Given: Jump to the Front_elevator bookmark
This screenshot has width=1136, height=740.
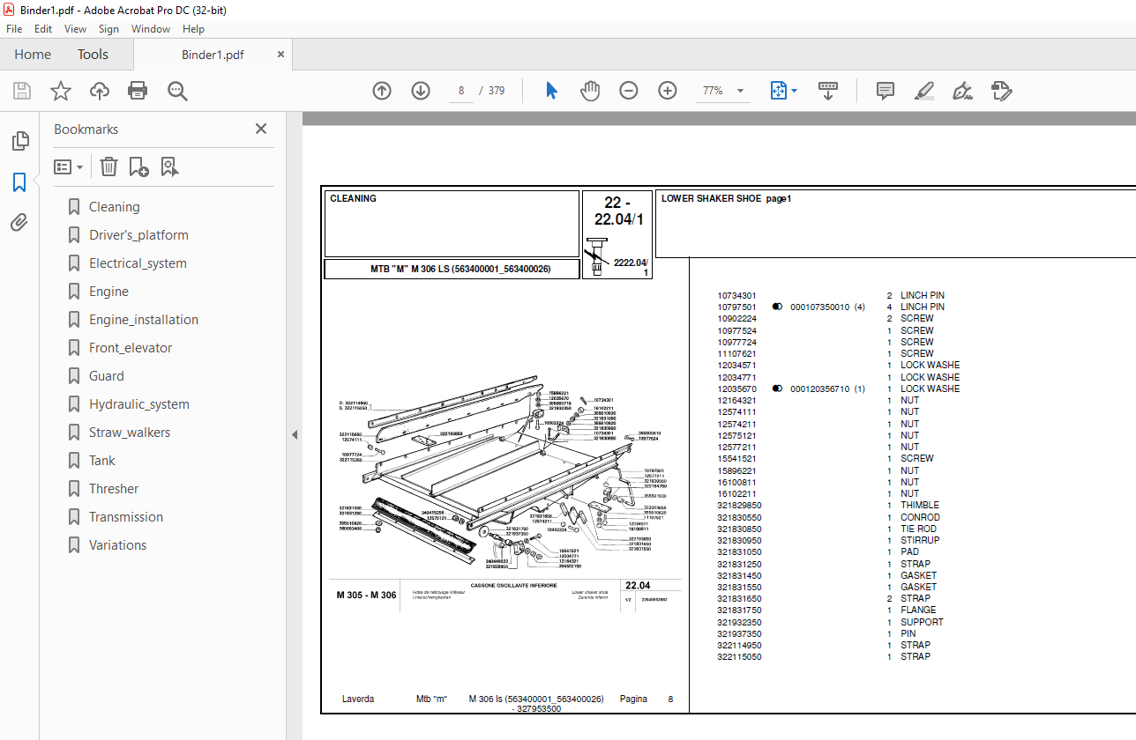Looking at the screenshot, I should tap(131, 348).
